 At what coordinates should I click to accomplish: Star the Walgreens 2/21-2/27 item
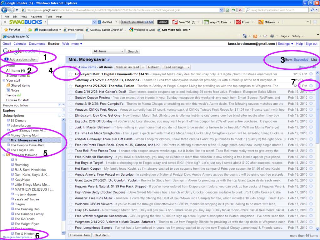coord(71,86)
